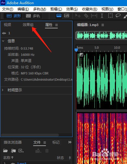The height and width of the screenshot is (164, 127).
Task: Click the 采样率 value 16000 Hz
Action: pos(28,55)
